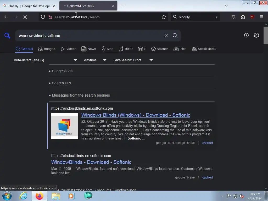Expand the Suggestions section
This screenshot has height=201, width=268.
(x=61, y=71)
